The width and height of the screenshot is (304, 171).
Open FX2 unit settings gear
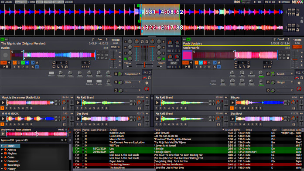tap(299, 83)
